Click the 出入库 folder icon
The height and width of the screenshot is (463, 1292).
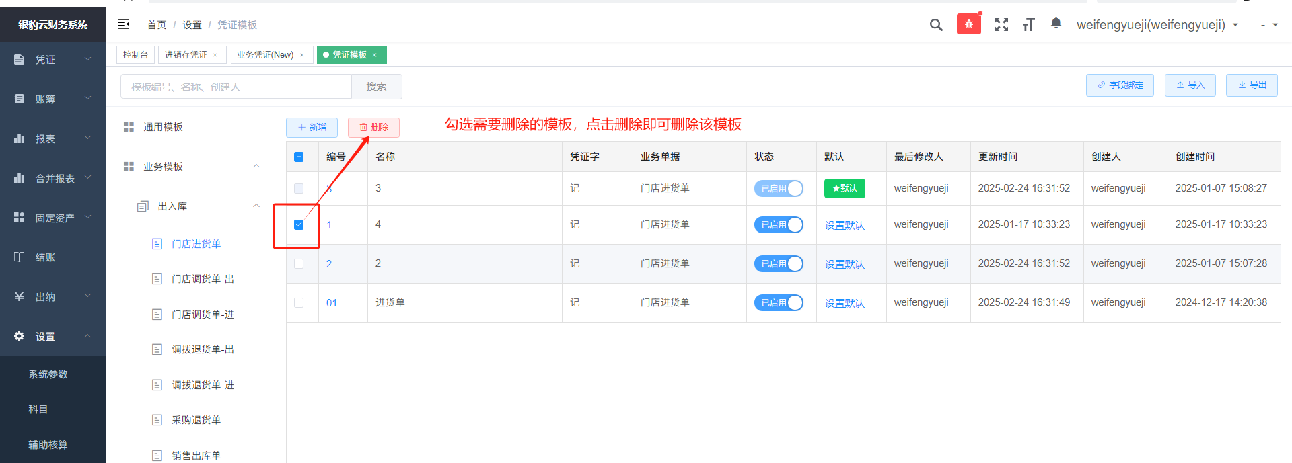[143, 206]
